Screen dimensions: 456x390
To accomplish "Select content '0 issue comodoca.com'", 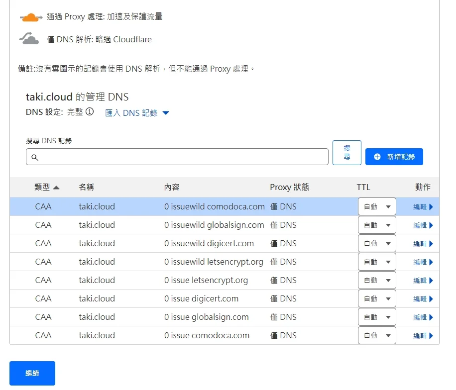I will (x=207, y=335).
